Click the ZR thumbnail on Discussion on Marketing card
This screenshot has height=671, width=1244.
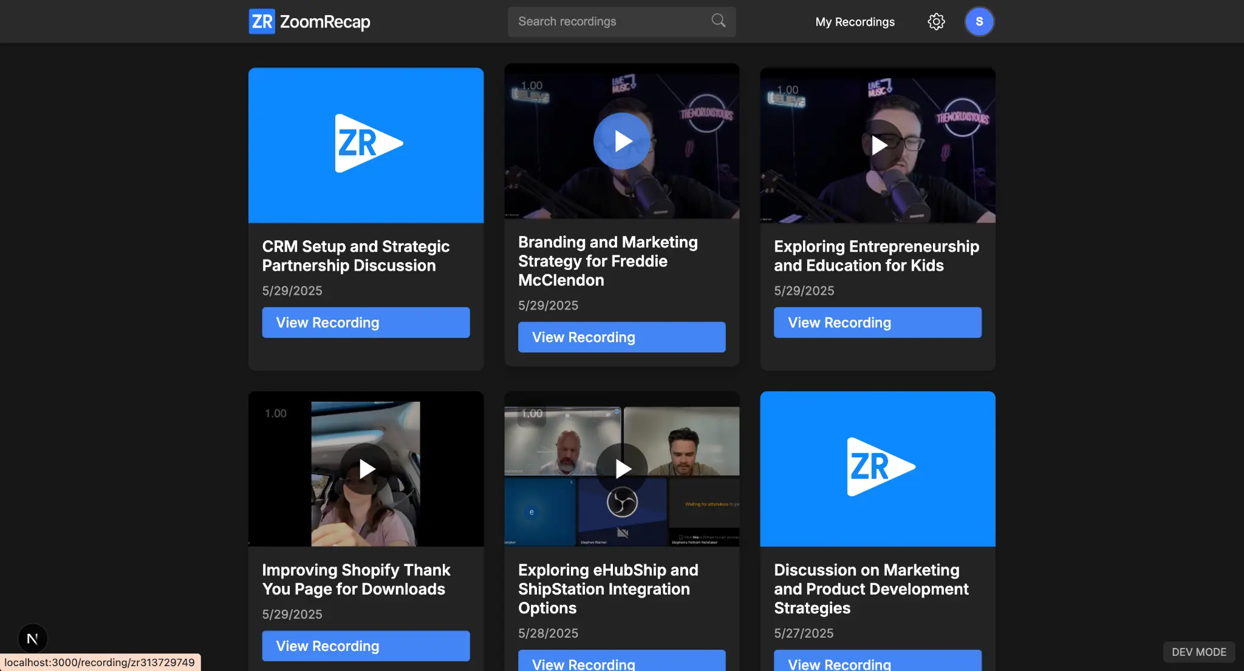pyautogui.click(x=877, y=468)
